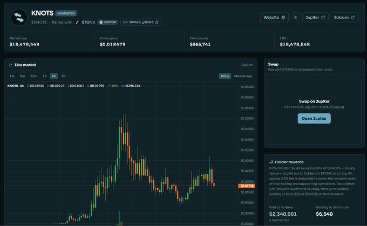
Task: Click the open value $0.01936 in legend
Action: coord(37,86)
